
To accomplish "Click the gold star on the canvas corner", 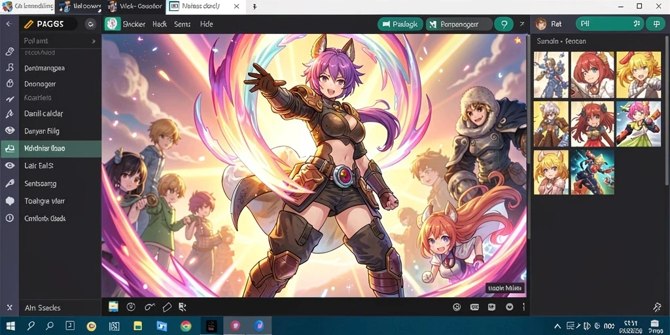I will [x=518, y=41].
